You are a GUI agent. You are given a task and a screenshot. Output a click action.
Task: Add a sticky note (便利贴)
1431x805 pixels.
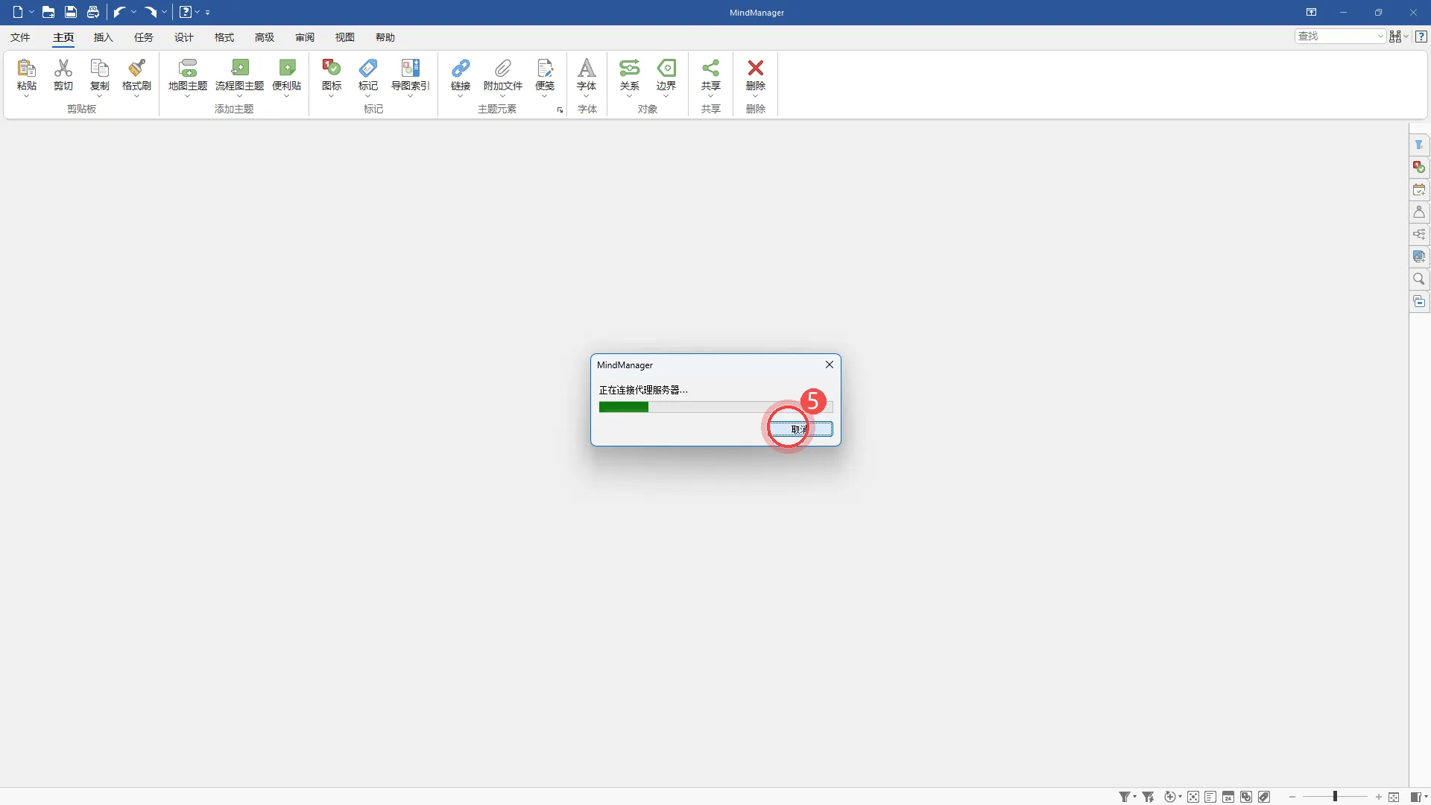[287, 69]
